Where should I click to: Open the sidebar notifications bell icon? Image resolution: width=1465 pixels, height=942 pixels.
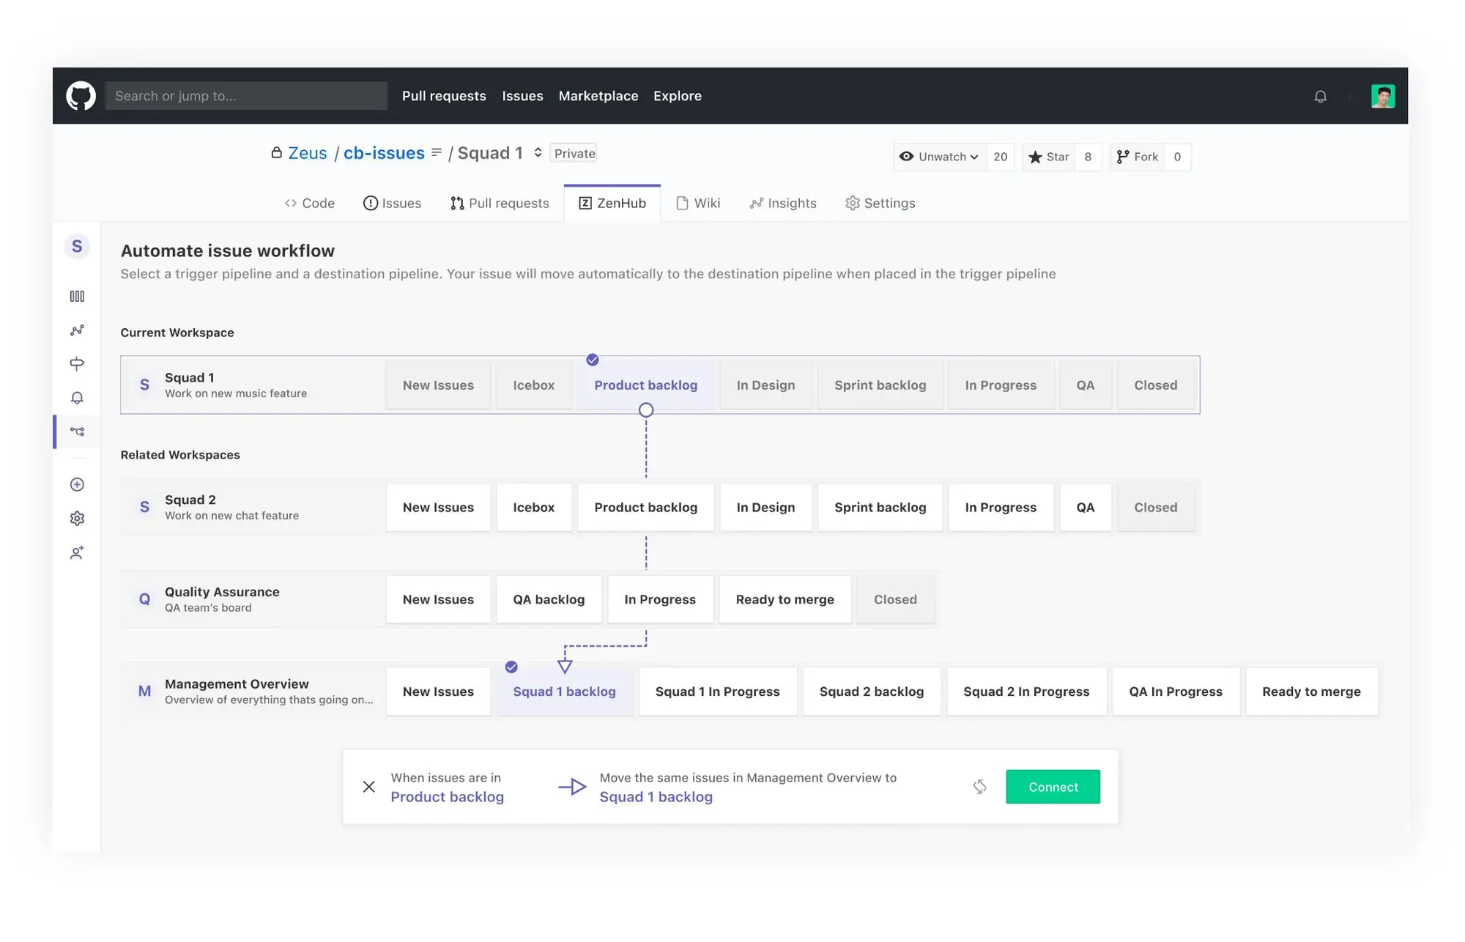(77, 398)
